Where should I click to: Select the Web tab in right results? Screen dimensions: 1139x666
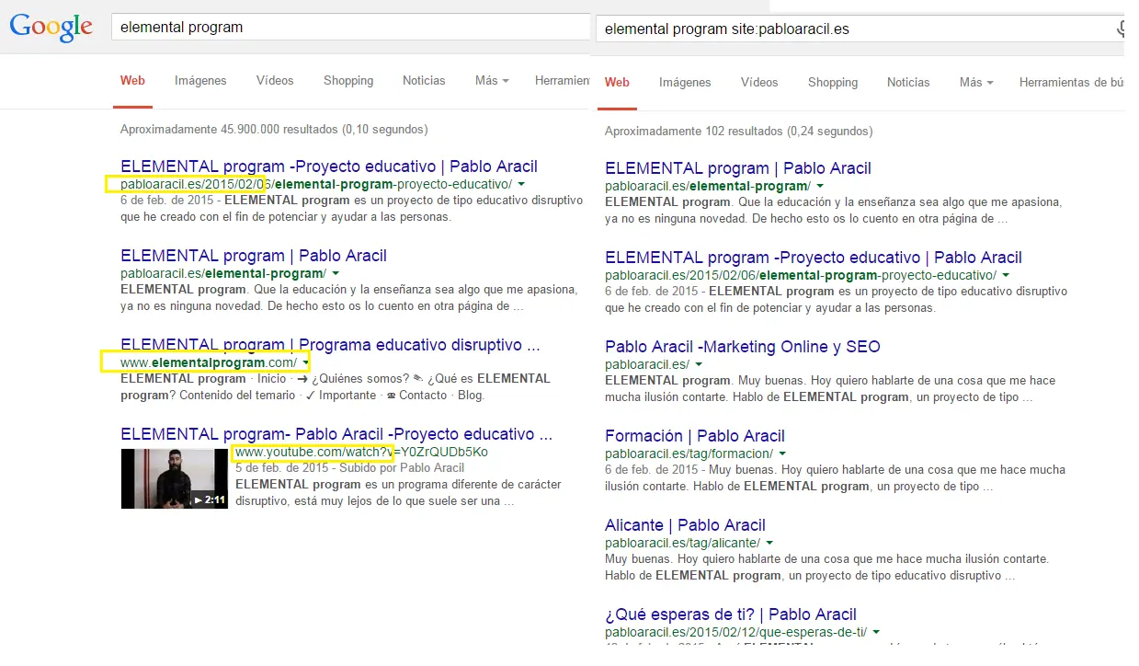617,83
